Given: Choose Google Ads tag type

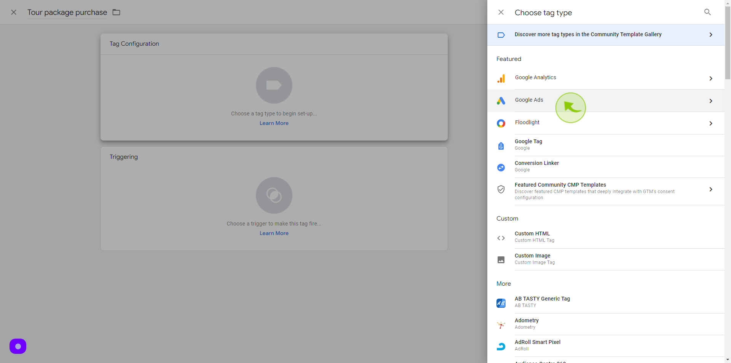Looking at the screenshot, I should pos(606,101).
